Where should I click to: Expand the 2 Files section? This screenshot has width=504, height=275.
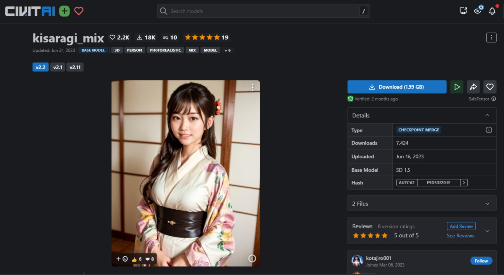tap(487, 204)
